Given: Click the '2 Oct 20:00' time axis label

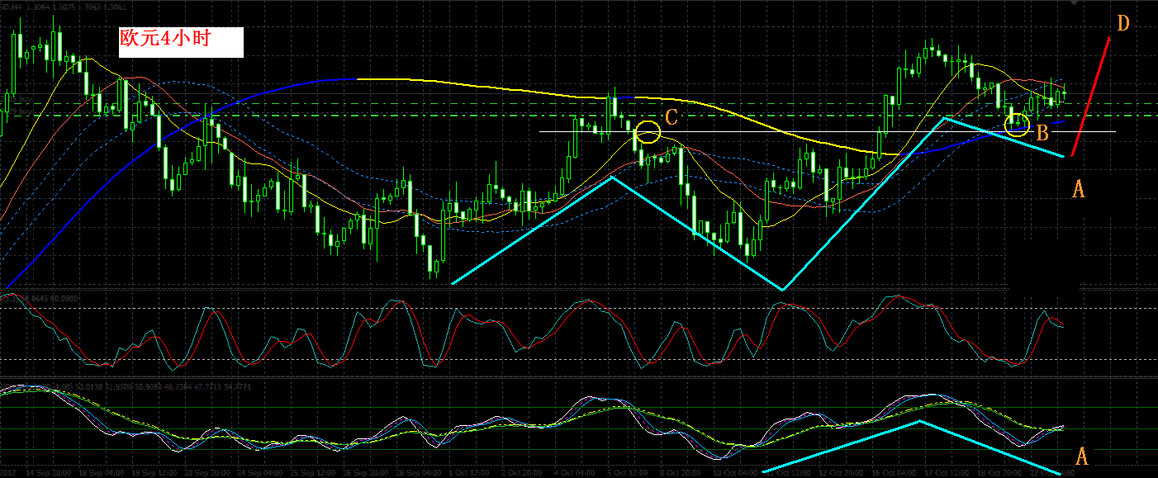Looking at the screenshot, I should coord(524,472).
